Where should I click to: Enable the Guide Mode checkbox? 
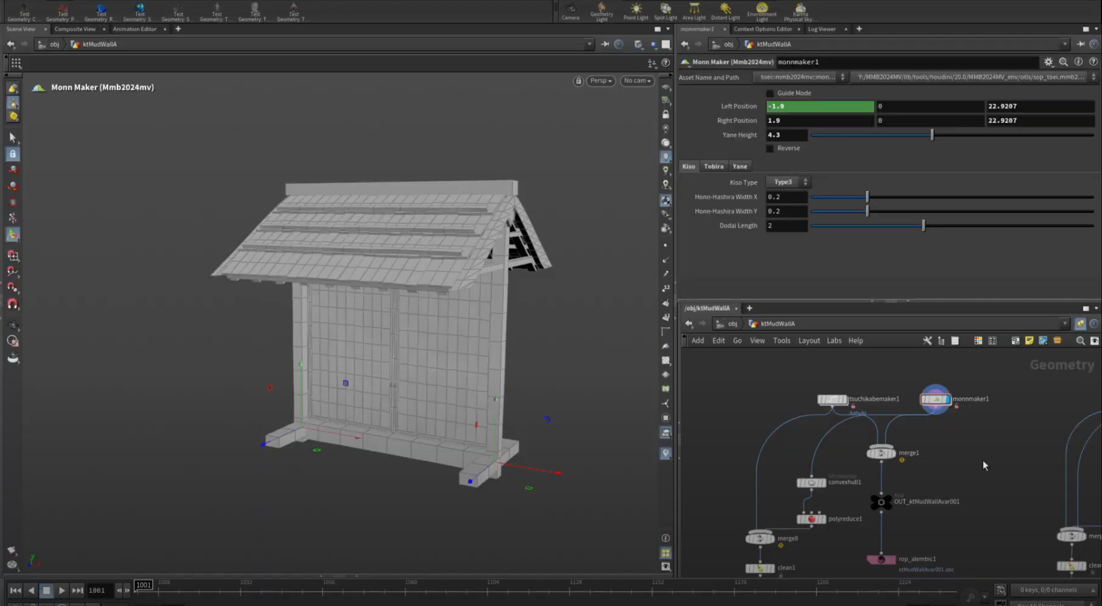770,93
